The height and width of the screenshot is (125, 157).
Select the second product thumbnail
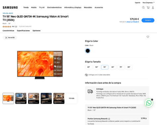[21, 98]
